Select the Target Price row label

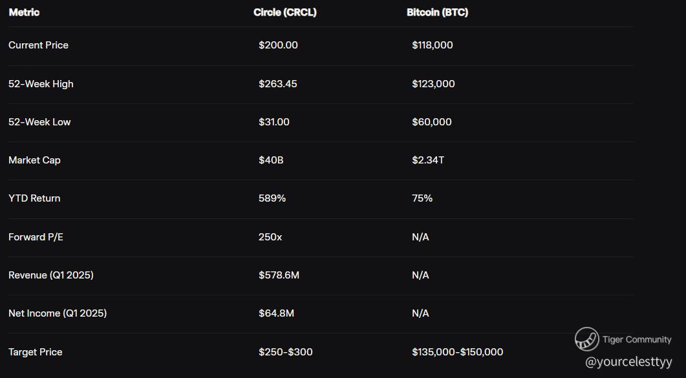click(x=36, y=352)
